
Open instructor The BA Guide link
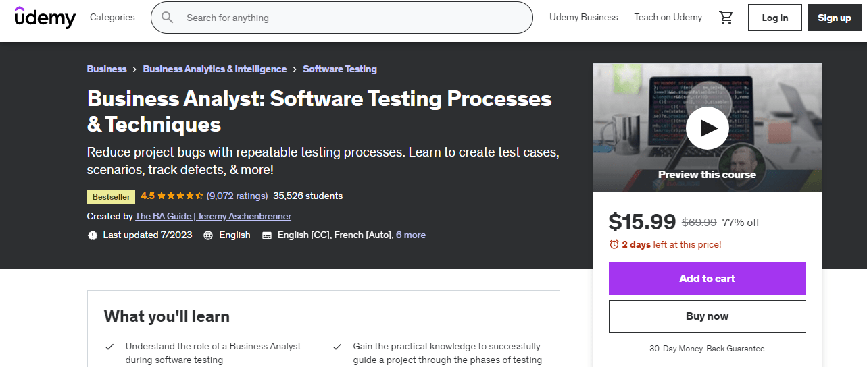214,216
